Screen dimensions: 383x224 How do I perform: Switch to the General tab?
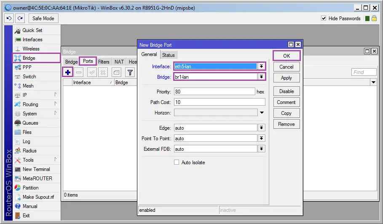click(149, 54)
